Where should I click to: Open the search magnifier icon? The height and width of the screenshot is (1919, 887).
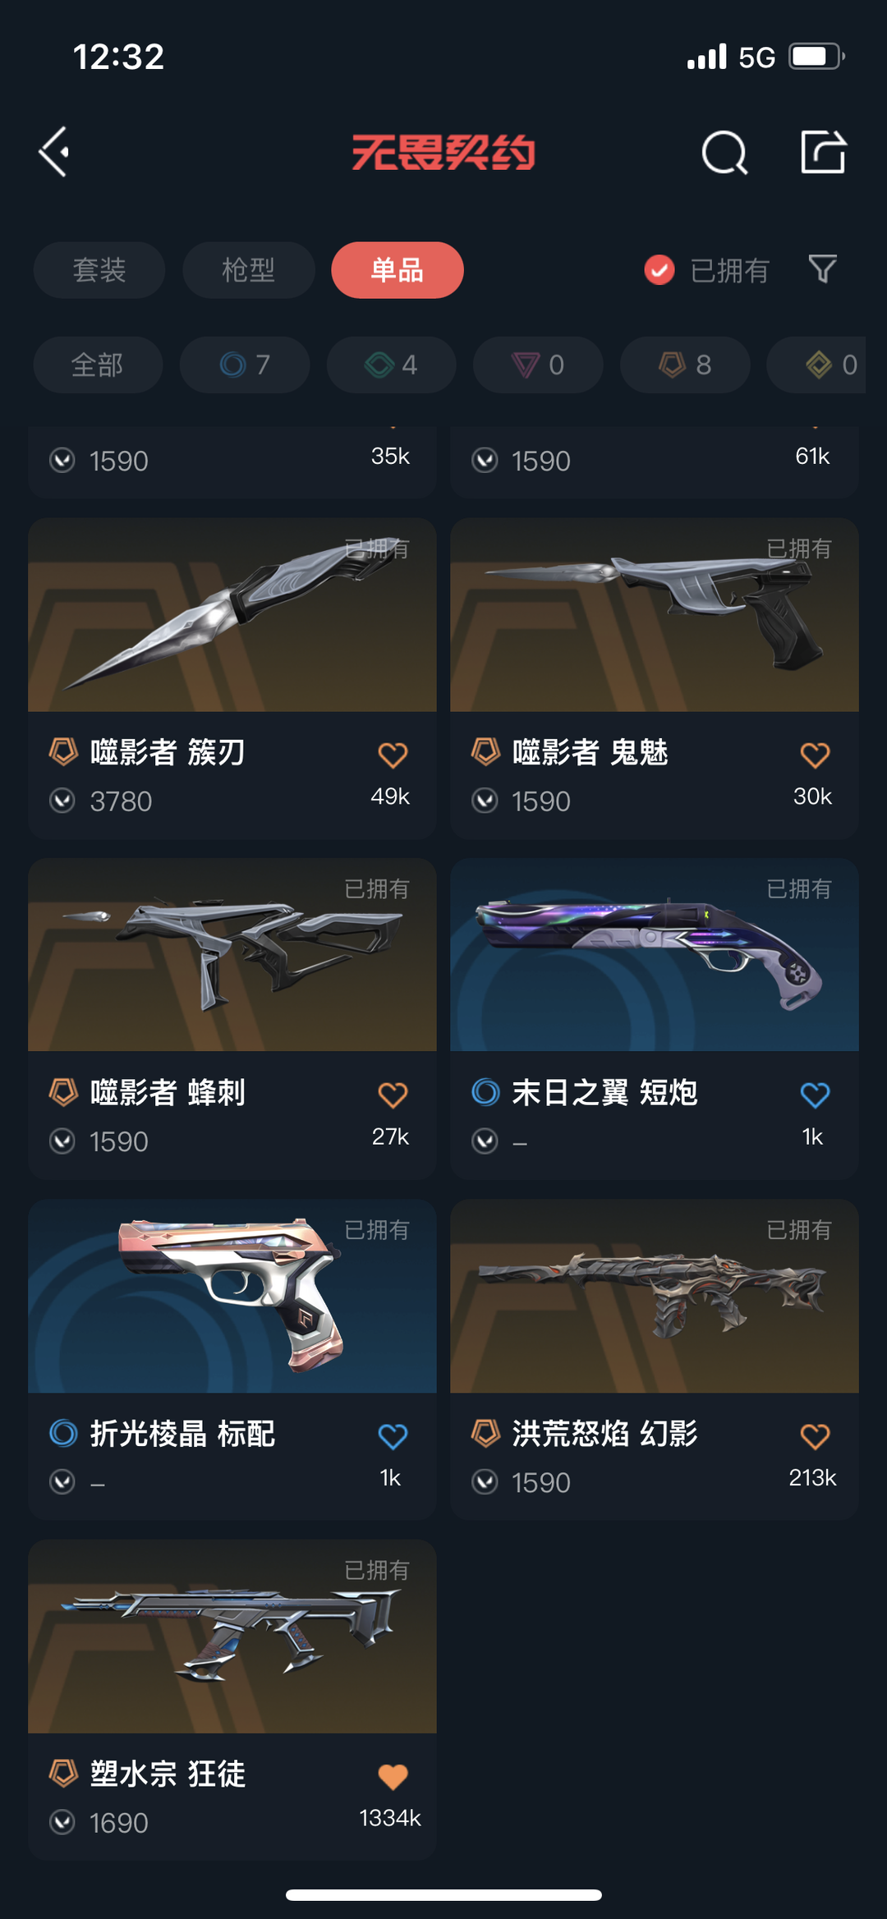[724, 152]
